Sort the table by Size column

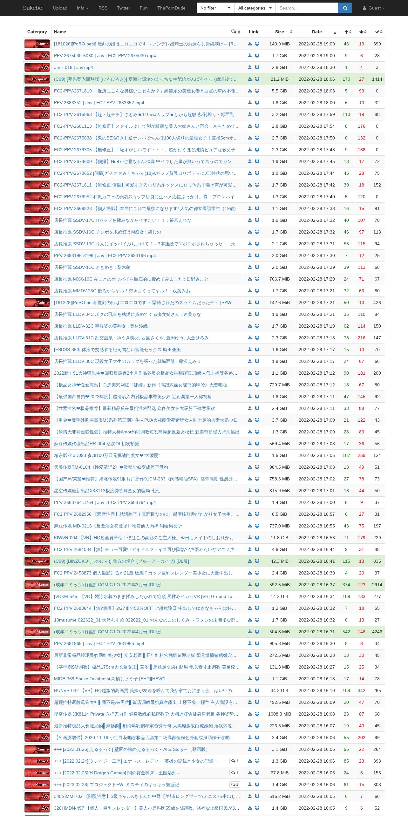[280, 32]
